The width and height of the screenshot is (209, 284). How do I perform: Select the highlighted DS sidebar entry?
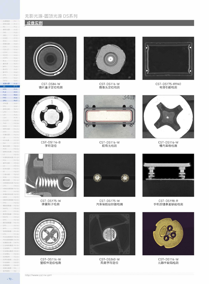click(10, 86)
